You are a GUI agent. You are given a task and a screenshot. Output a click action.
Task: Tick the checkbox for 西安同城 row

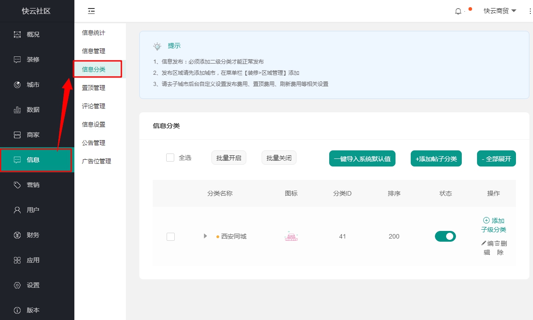tap(171, 237)
